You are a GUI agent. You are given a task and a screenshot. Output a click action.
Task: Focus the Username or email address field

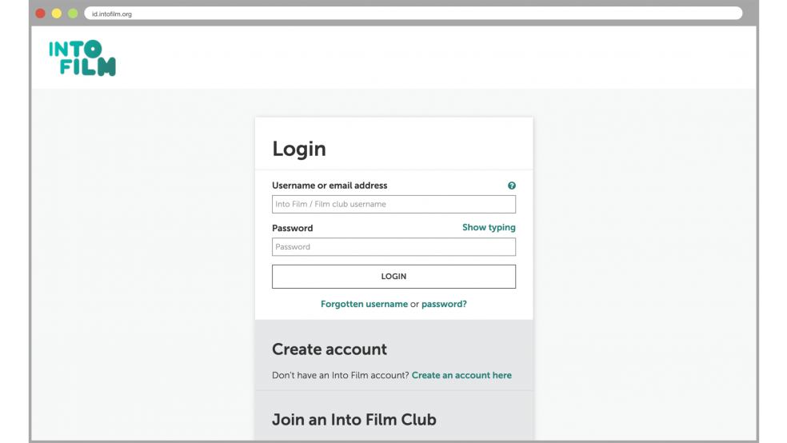point(393,204)
